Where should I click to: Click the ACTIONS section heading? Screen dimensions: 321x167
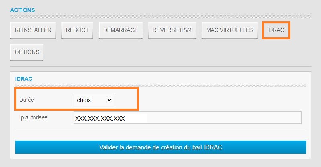pos(22,10)
